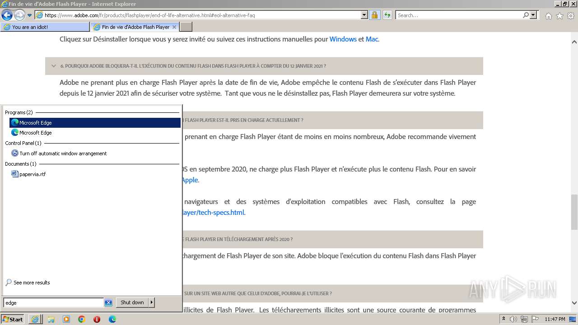Click the Shut down button
578x325 pixels.
[132, 302]
